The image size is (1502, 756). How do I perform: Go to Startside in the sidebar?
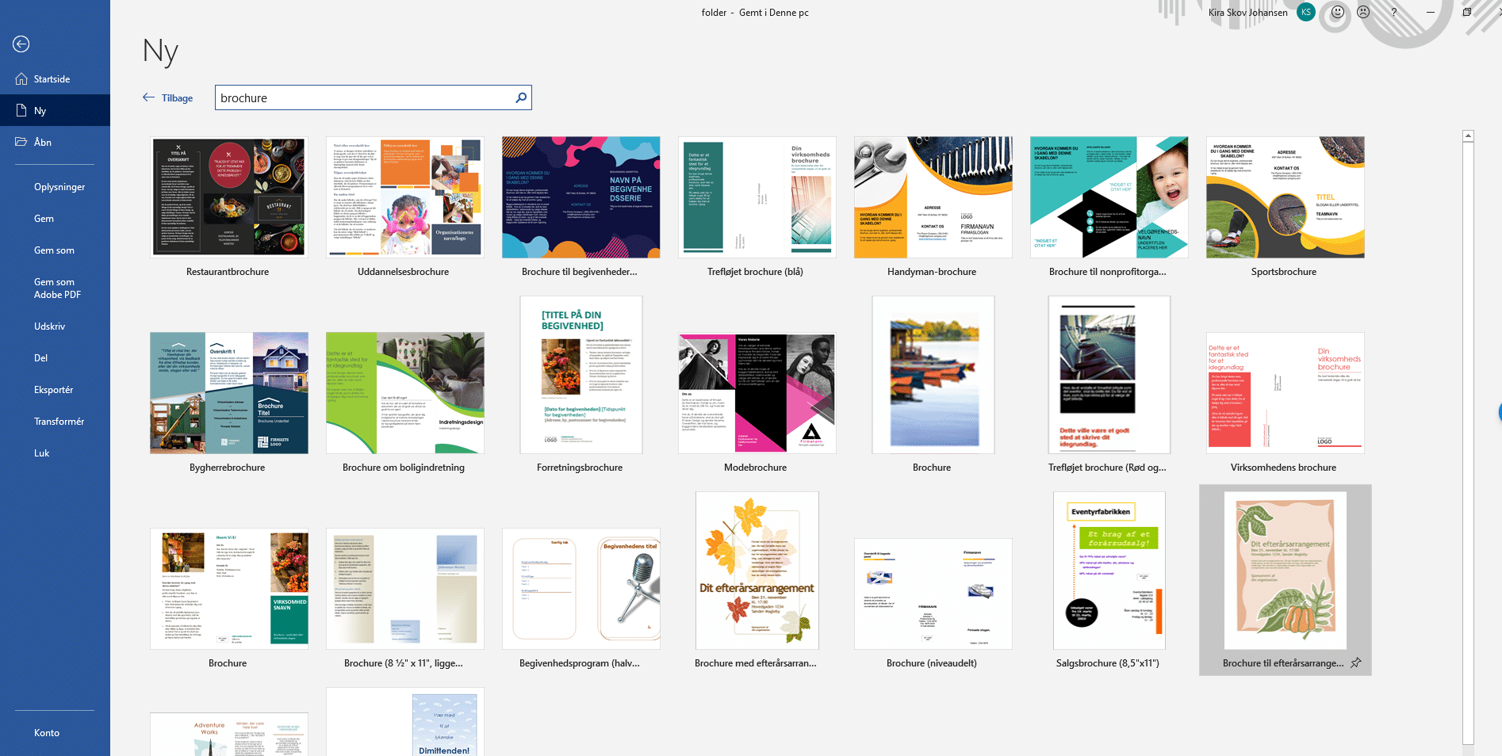point(52,79)
